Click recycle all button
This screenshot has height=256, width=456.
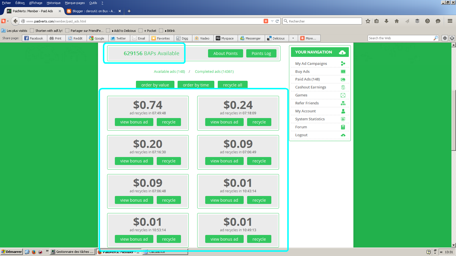point(233,85)
